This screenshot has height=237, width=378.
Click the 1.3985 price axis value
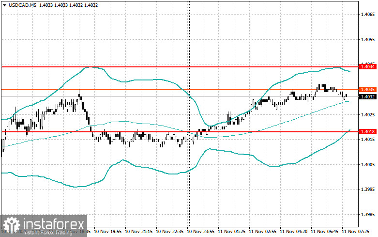368,214
